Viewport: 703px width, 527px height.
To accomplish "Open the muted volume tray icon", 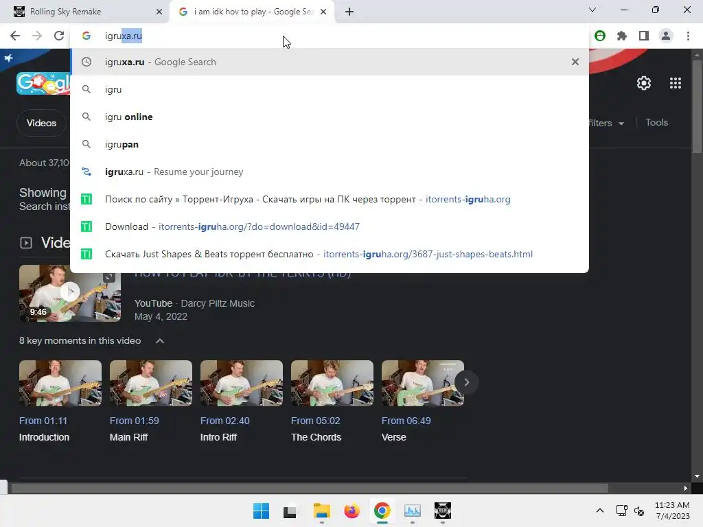I will tap(639, 511).
